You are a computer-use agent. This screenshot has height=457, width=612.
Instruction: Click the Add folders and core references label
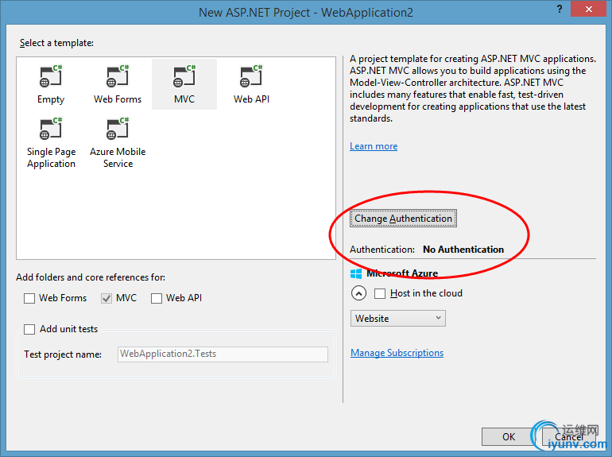[91, 277]
